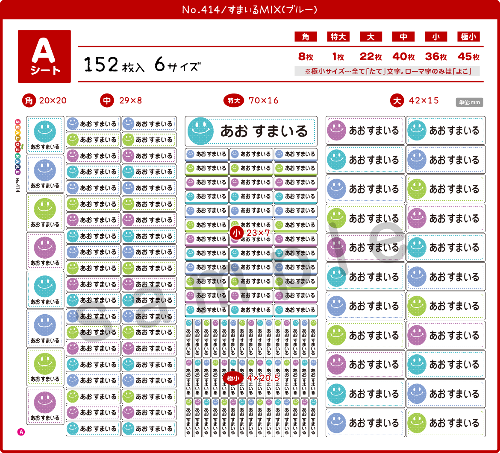Click the 40枚 count
The height and width of the screenshot is (453, 500).
403,57
